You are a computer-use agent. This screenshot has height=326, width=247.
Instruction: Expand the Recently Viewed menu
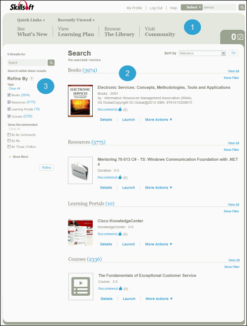pyautogui.click(x=76, y=20)
